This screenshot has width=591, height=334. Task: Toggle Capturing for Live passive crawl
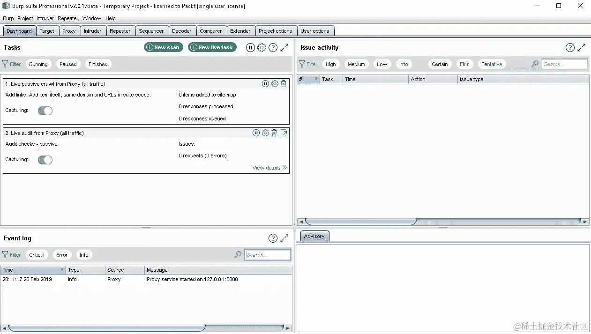(45, 111)
